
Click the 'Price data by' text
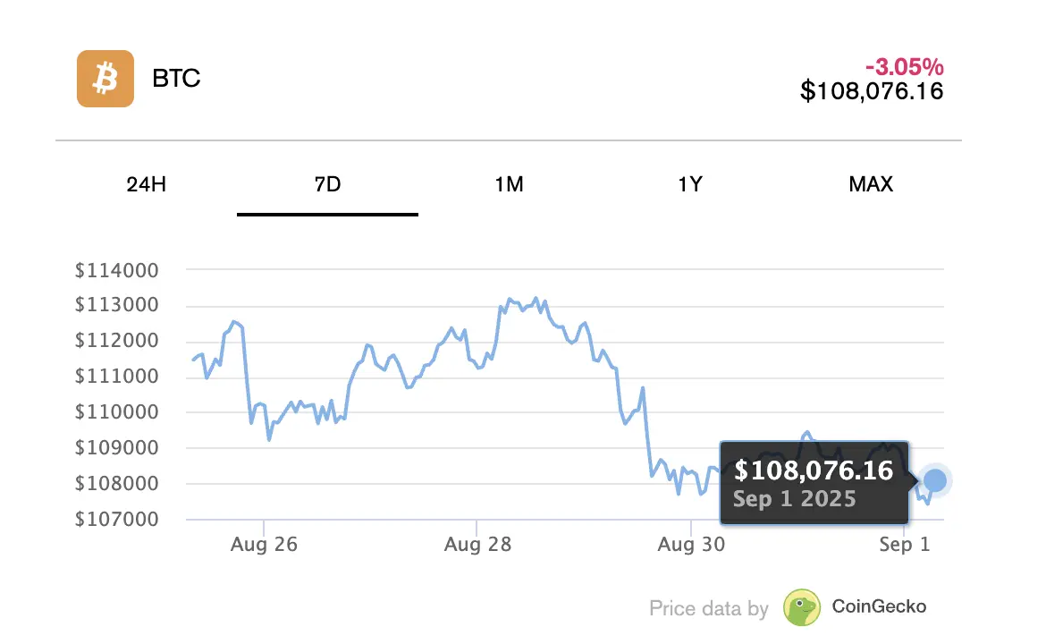[708, 609]
